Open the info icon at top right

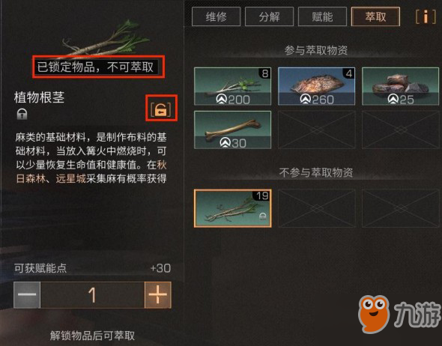pos(426,16)
